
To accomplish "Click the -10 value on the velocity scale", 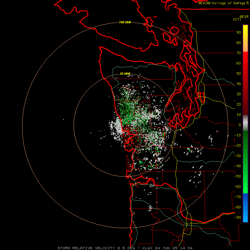I will point(237,135).
